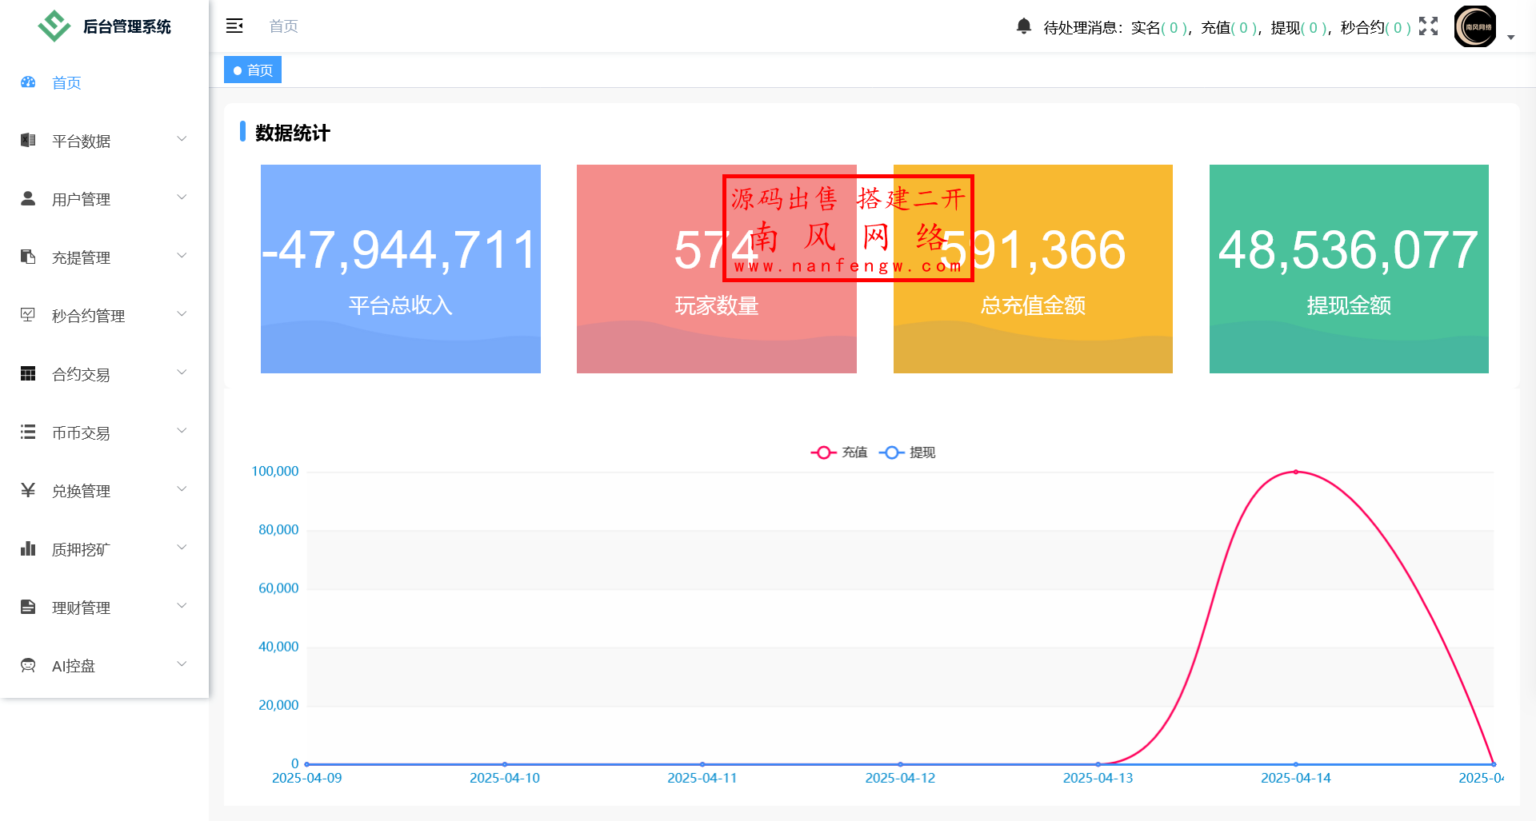Click the peak data point on 2025-04-14
The image size is (1536, 821).
(x=1296, y=472)
